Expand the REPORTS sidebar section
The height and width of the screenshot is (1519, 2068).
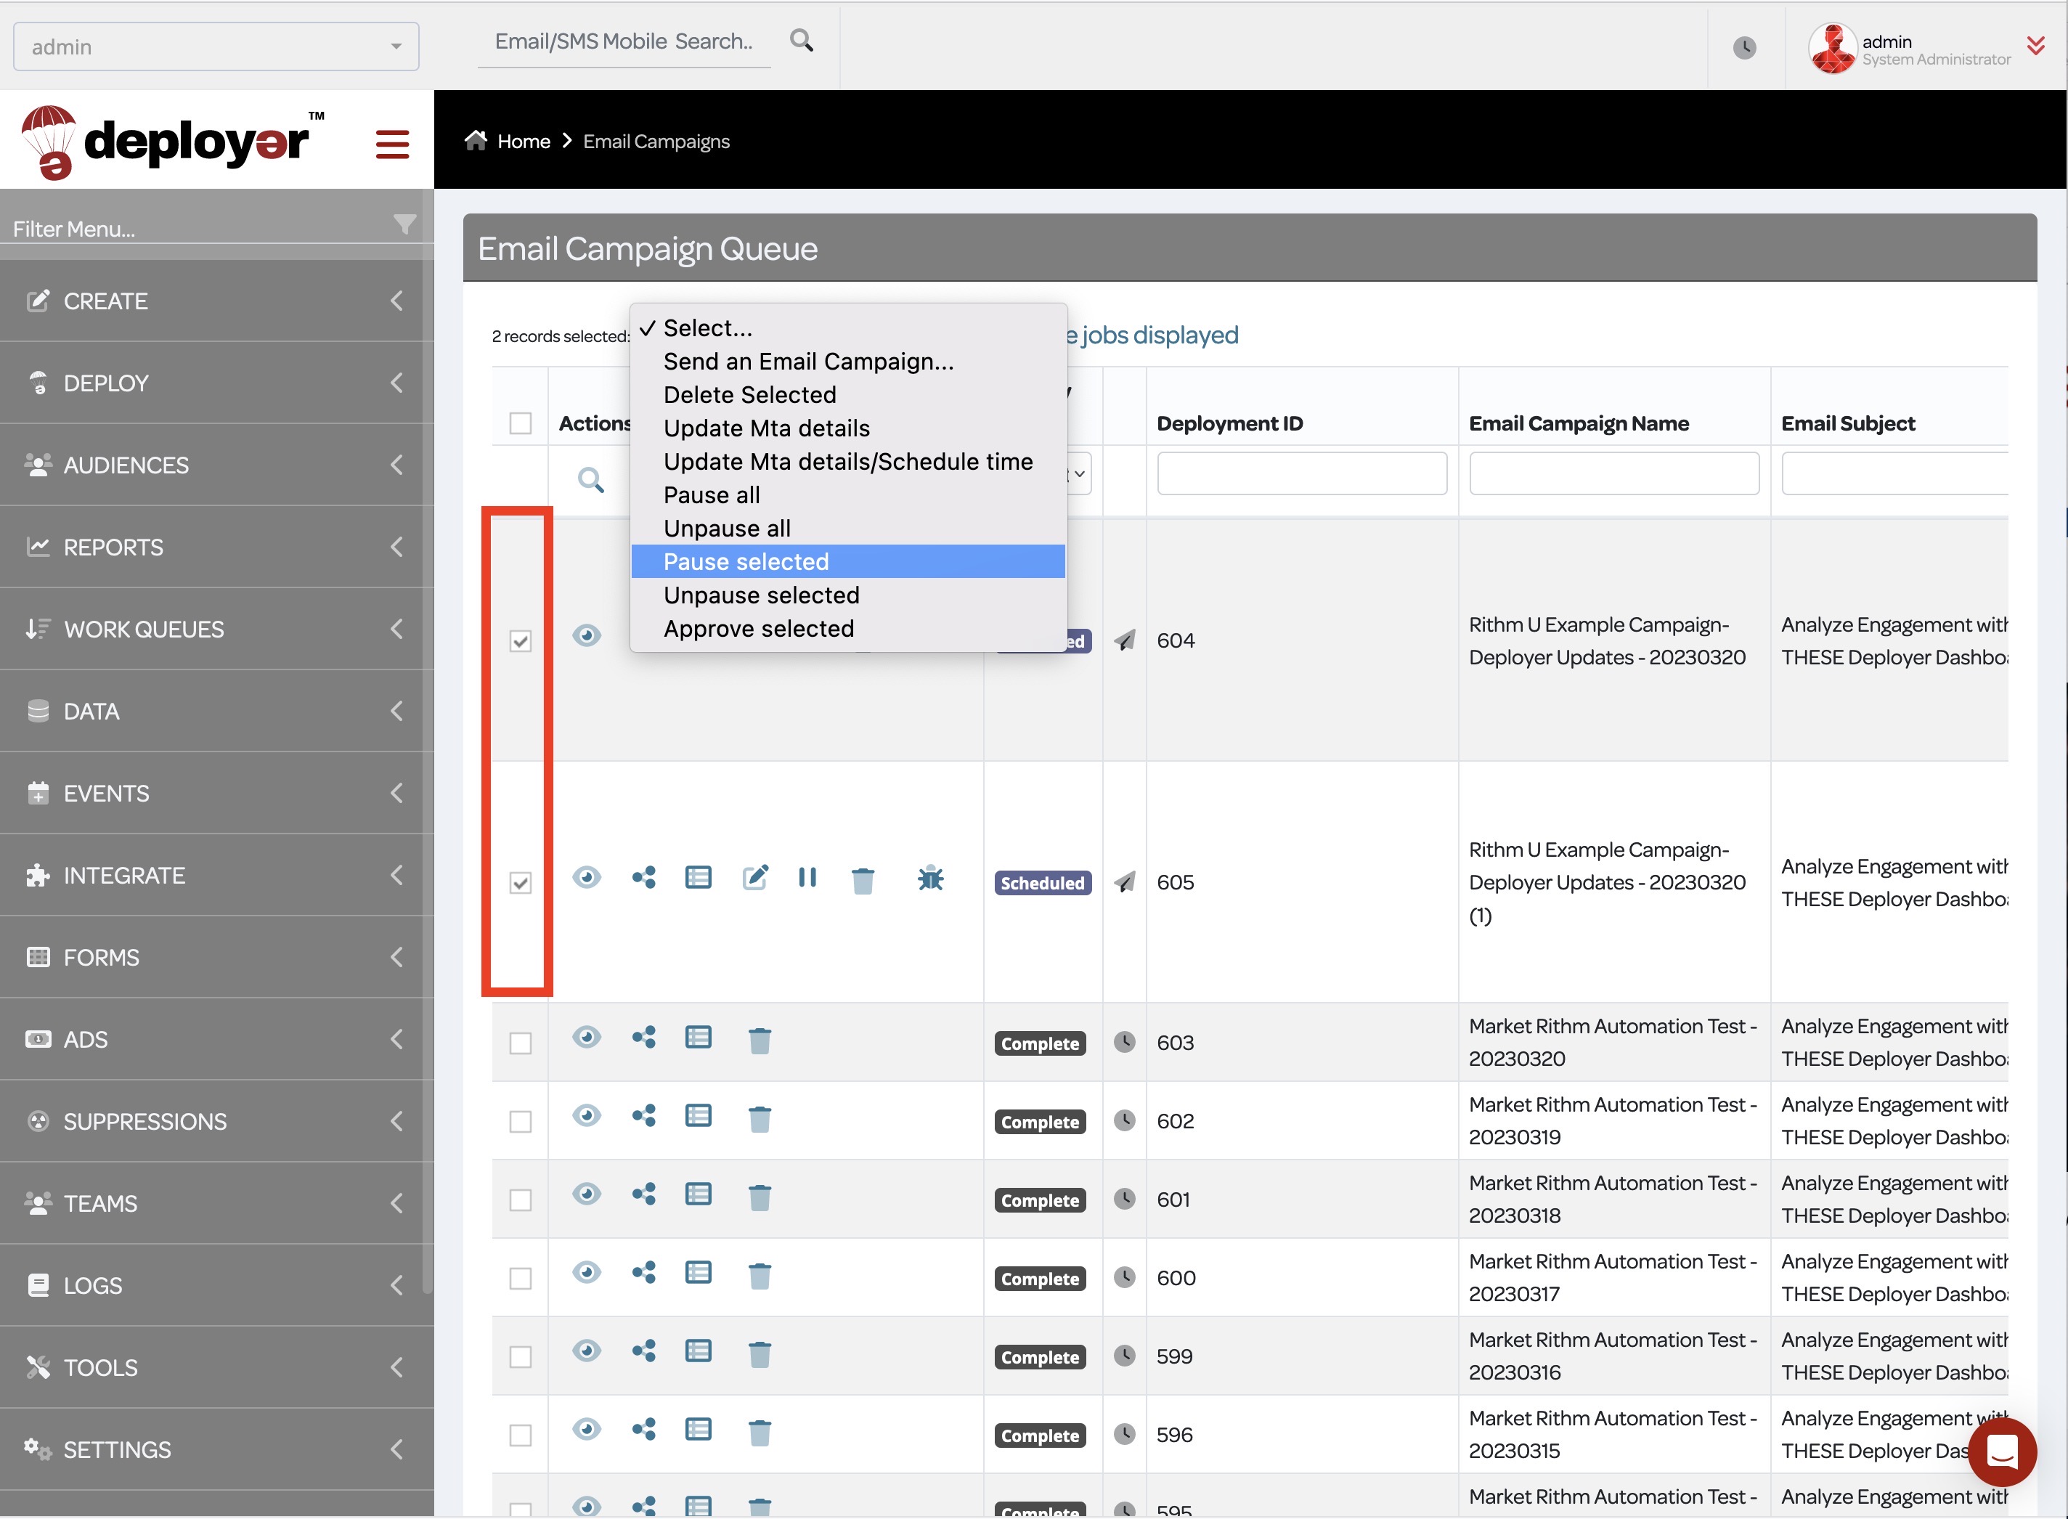(x=217, y=547)
